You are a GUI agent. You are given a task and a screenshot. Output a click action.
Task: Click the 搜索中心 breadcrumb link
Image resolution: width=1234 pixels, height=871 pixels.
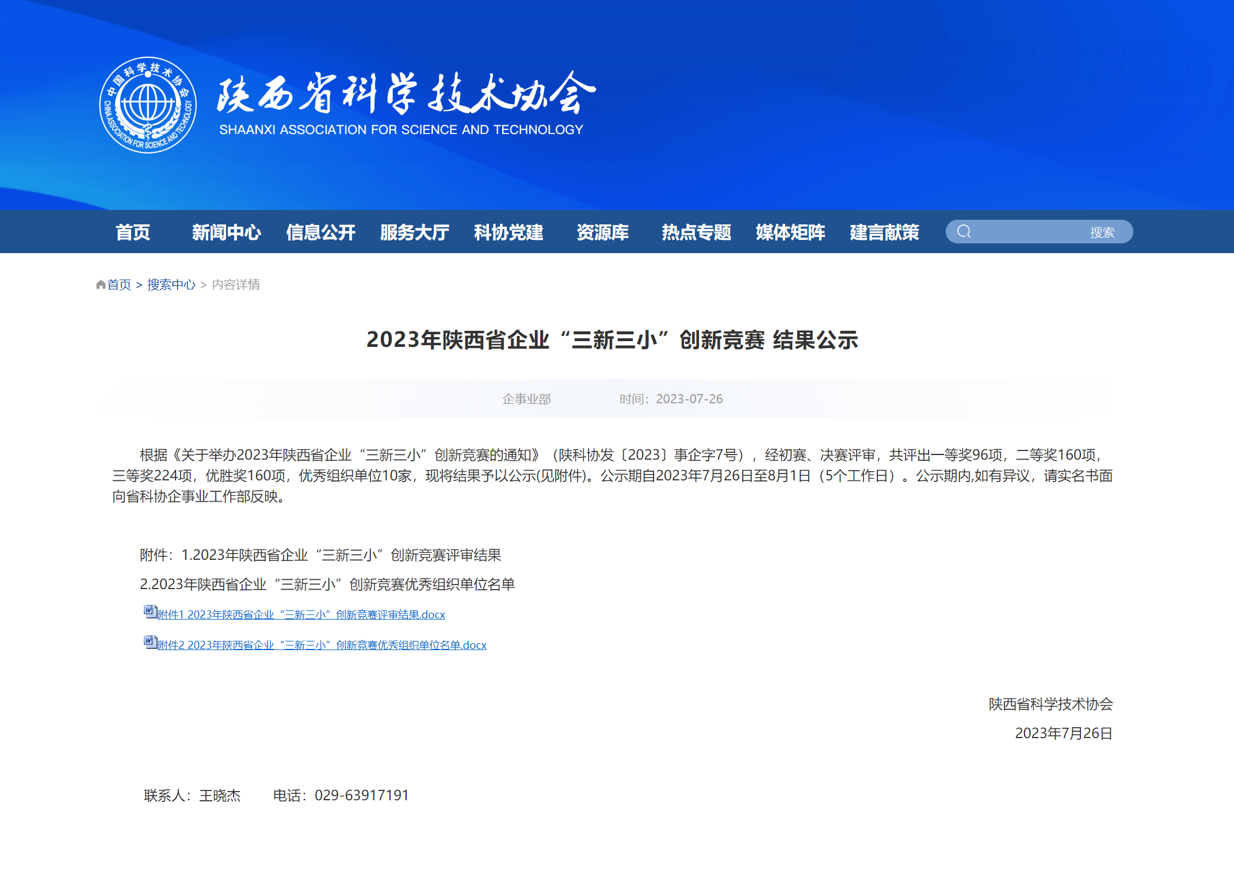tap(171, 284)
